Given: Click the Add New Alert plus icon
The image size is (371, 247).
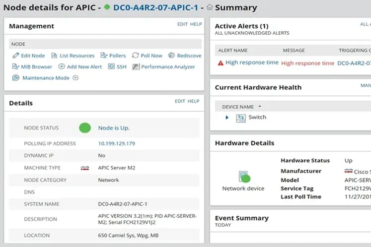Looking at the screenshot, I should pyautogui.click(x=62, y=66).
